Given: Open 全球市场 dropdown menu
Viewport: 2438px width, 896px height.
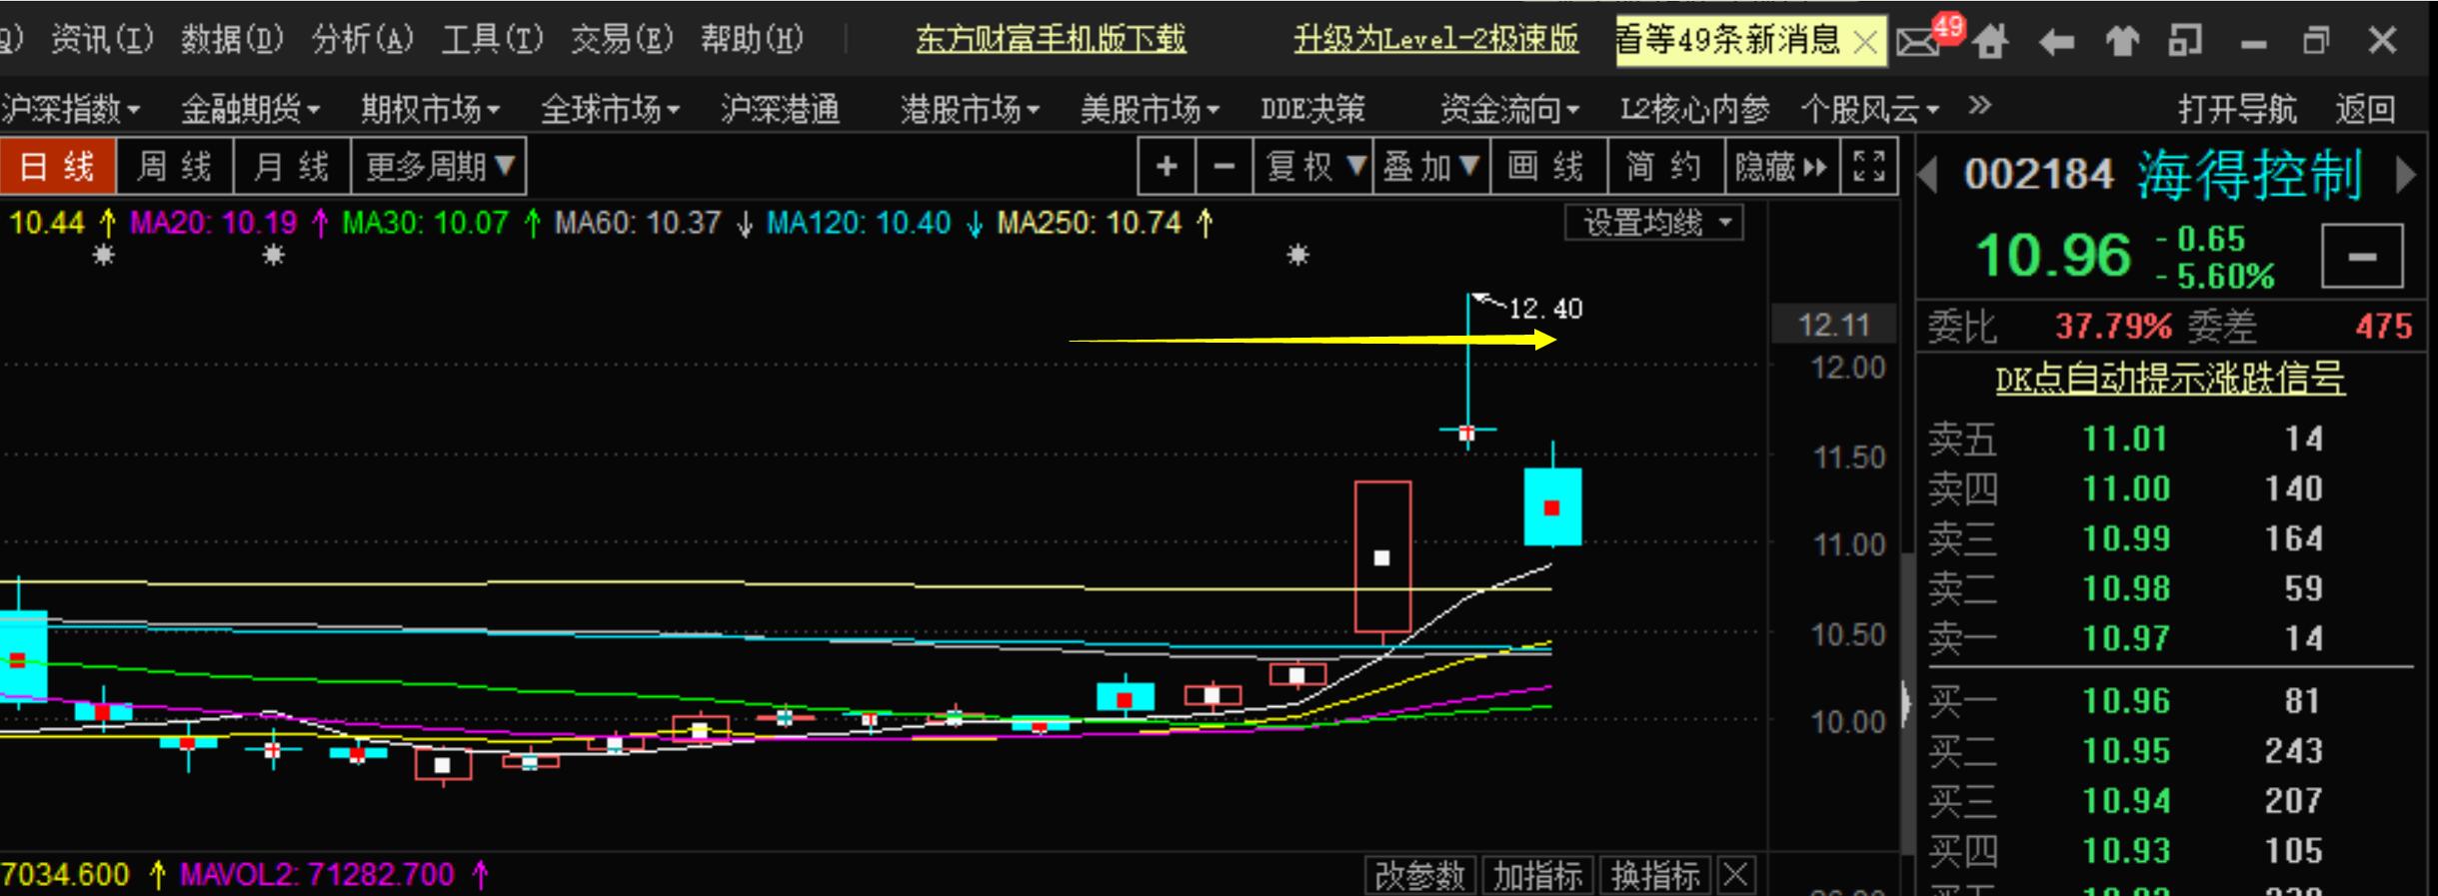Looking at the screenshot, I should pos(611,108).
